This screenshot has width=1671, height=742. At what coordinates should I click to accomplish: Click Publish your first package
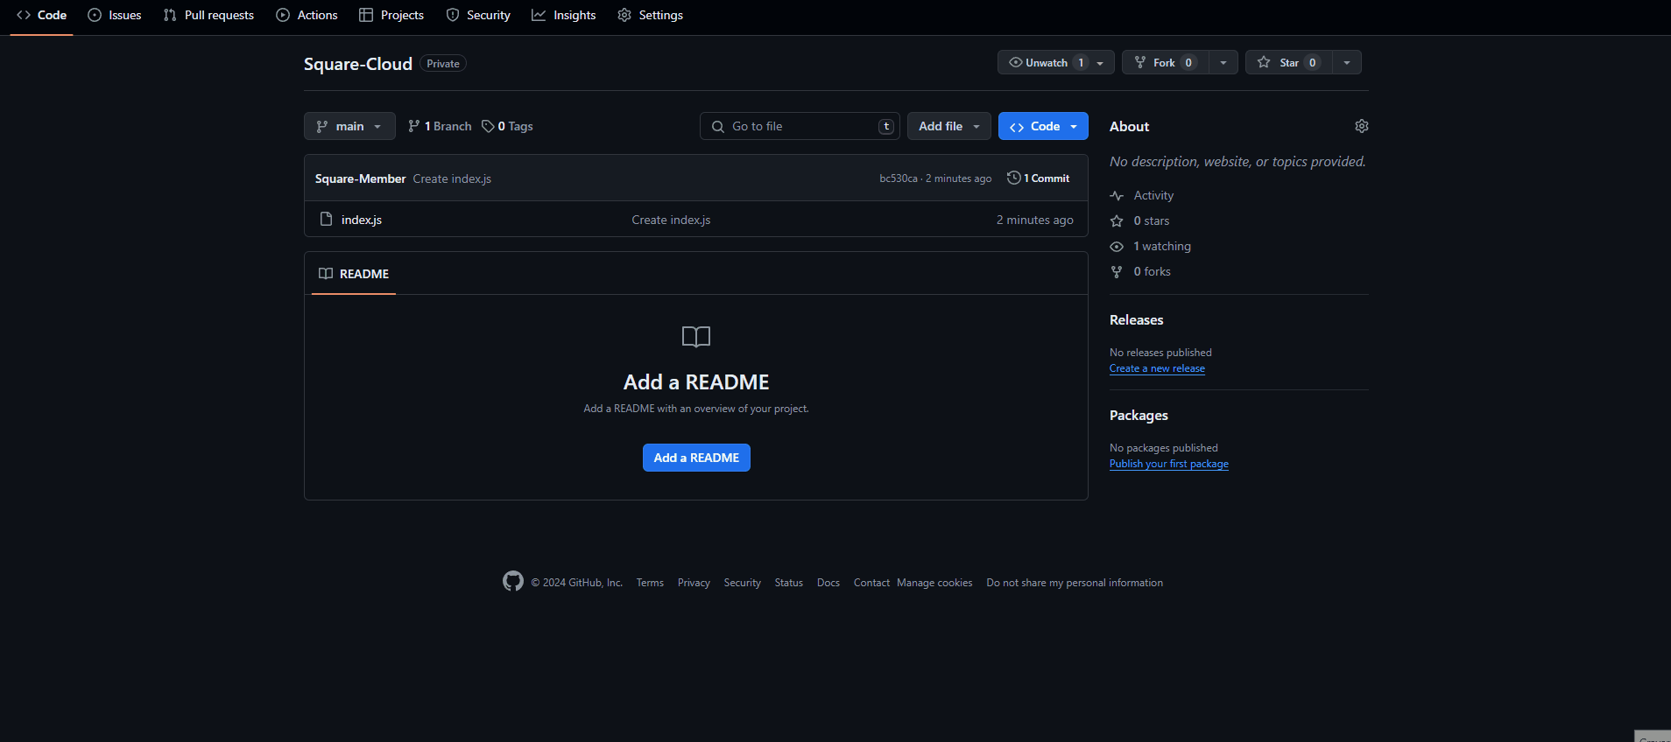coord(1169,464)
